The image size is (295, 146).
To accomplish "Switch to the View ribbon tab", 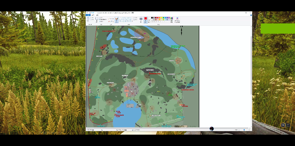I will [x=97, y=15].
